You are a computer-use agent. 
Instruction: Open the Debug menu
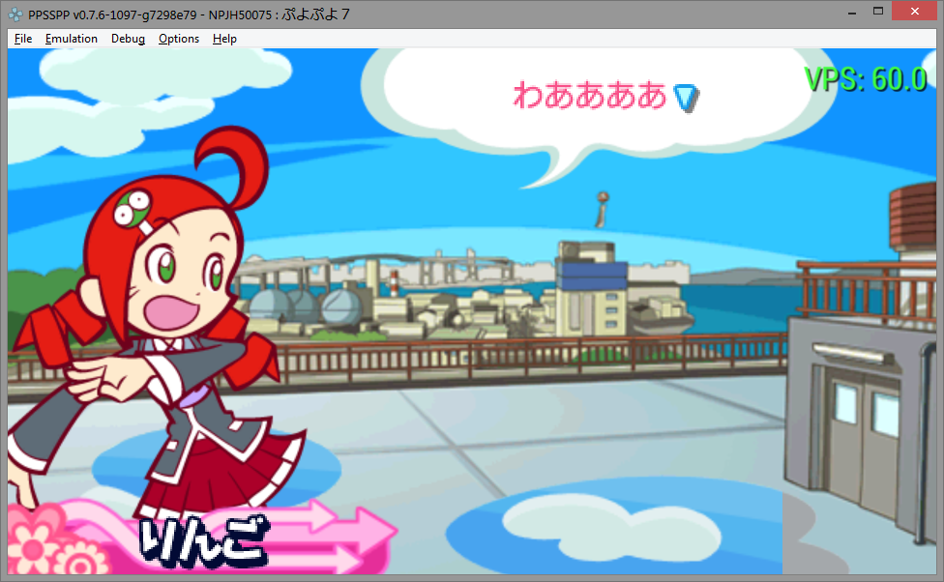[x=128, y=39]
